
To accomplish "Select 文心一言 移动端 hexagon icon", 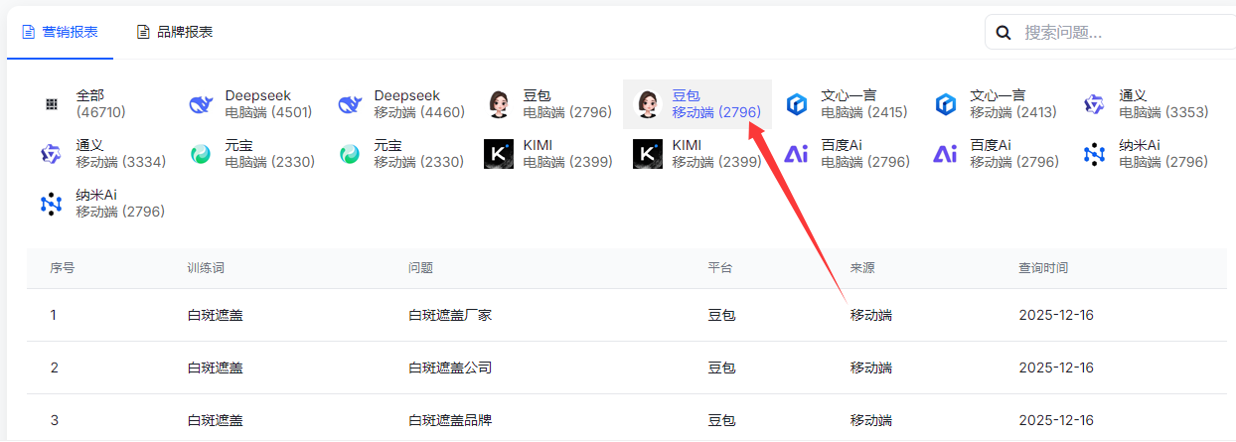I will pos(946,104).
